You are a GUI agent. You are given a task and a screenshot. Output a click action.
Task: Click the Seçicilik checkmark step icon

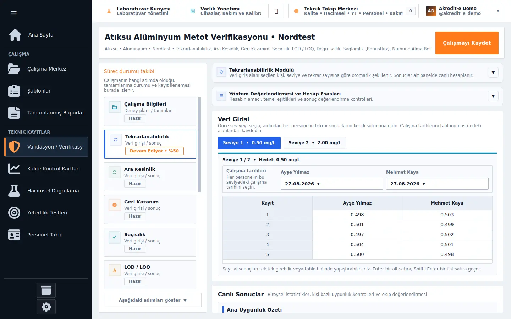(115, 237)
